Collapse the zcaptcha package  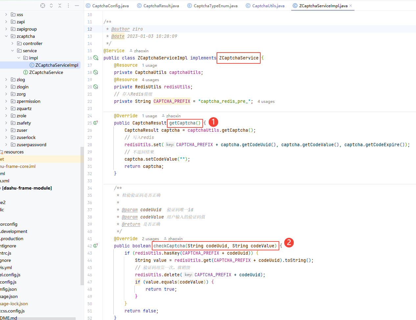(x=6, y=36)
